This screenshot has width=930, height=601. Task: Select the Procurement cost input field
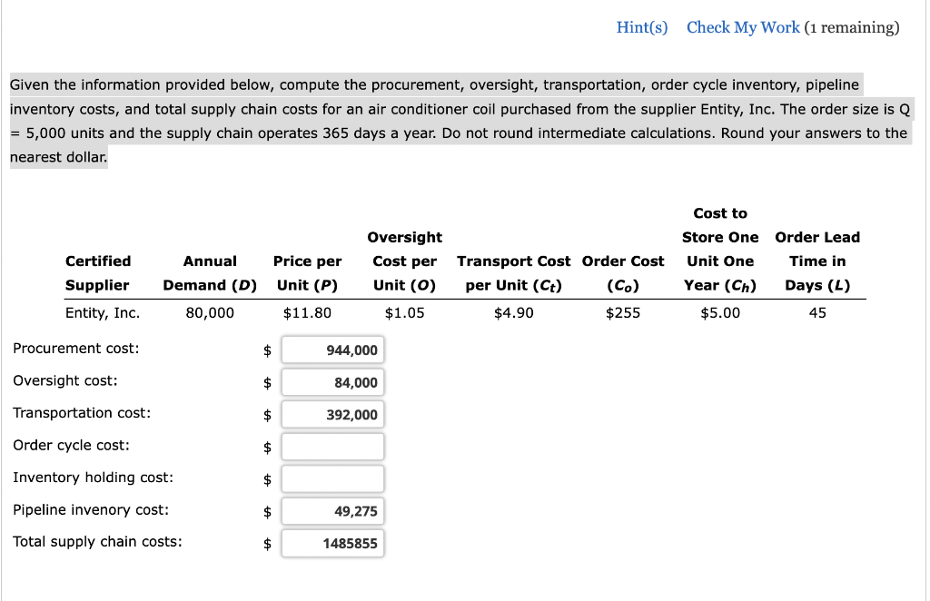[x=332, y=350]
